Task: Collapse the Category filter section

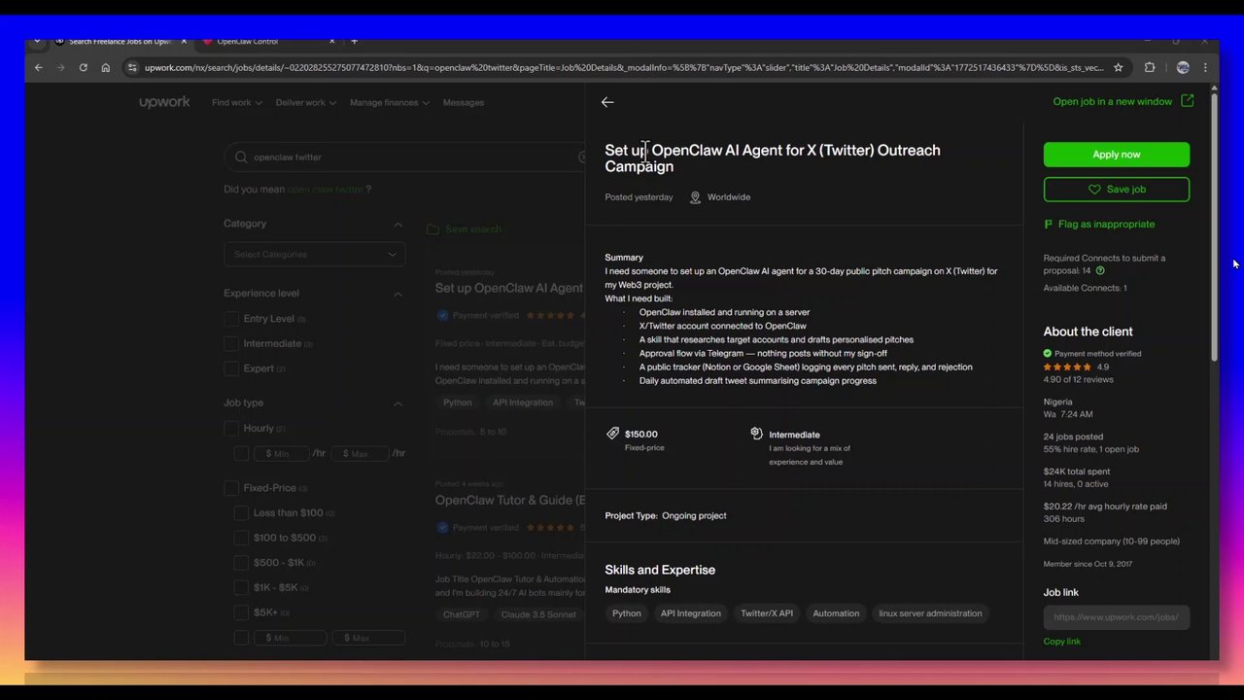Action: tap(397, 225)
